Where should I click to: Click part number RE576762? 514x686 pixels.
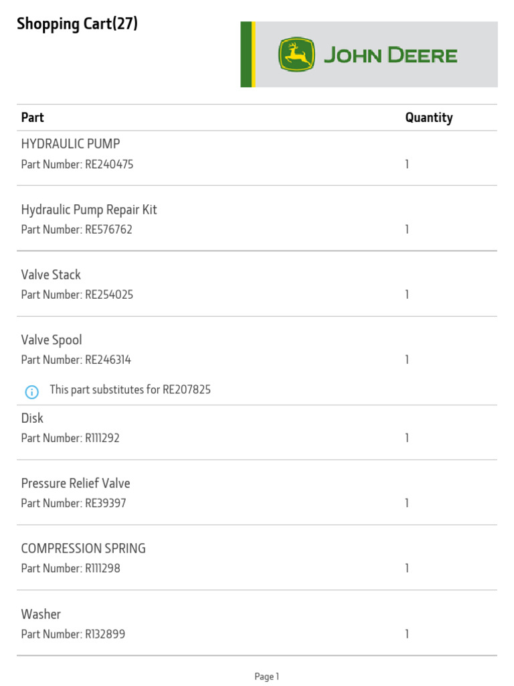click(108, 229)
